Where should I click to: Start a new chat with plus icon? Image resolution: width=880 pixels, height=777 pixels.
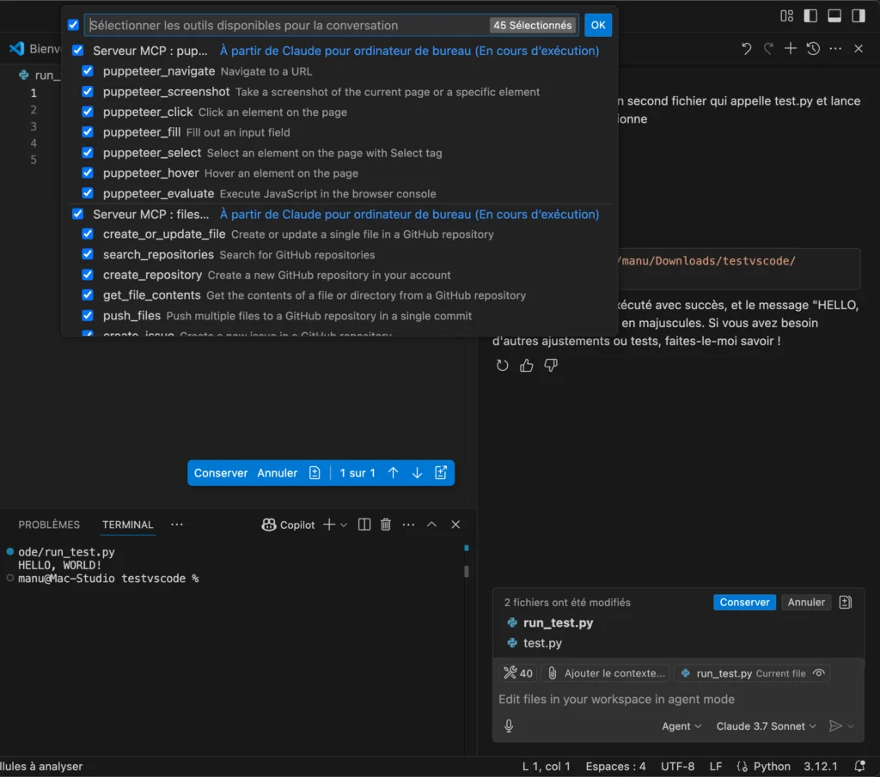click(x=791, y=49)
